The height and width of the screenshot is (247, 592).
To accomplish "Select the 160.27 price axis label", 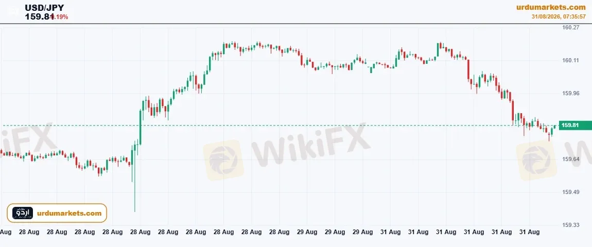I will [x=570, y=27].
